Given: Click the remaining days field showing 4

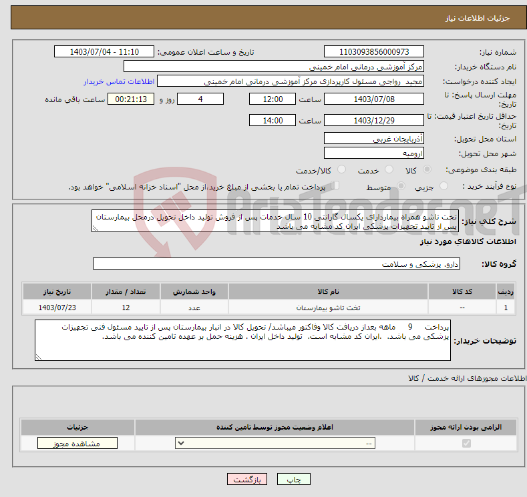Looking at the screenshot, I should [x=200, y=99].
